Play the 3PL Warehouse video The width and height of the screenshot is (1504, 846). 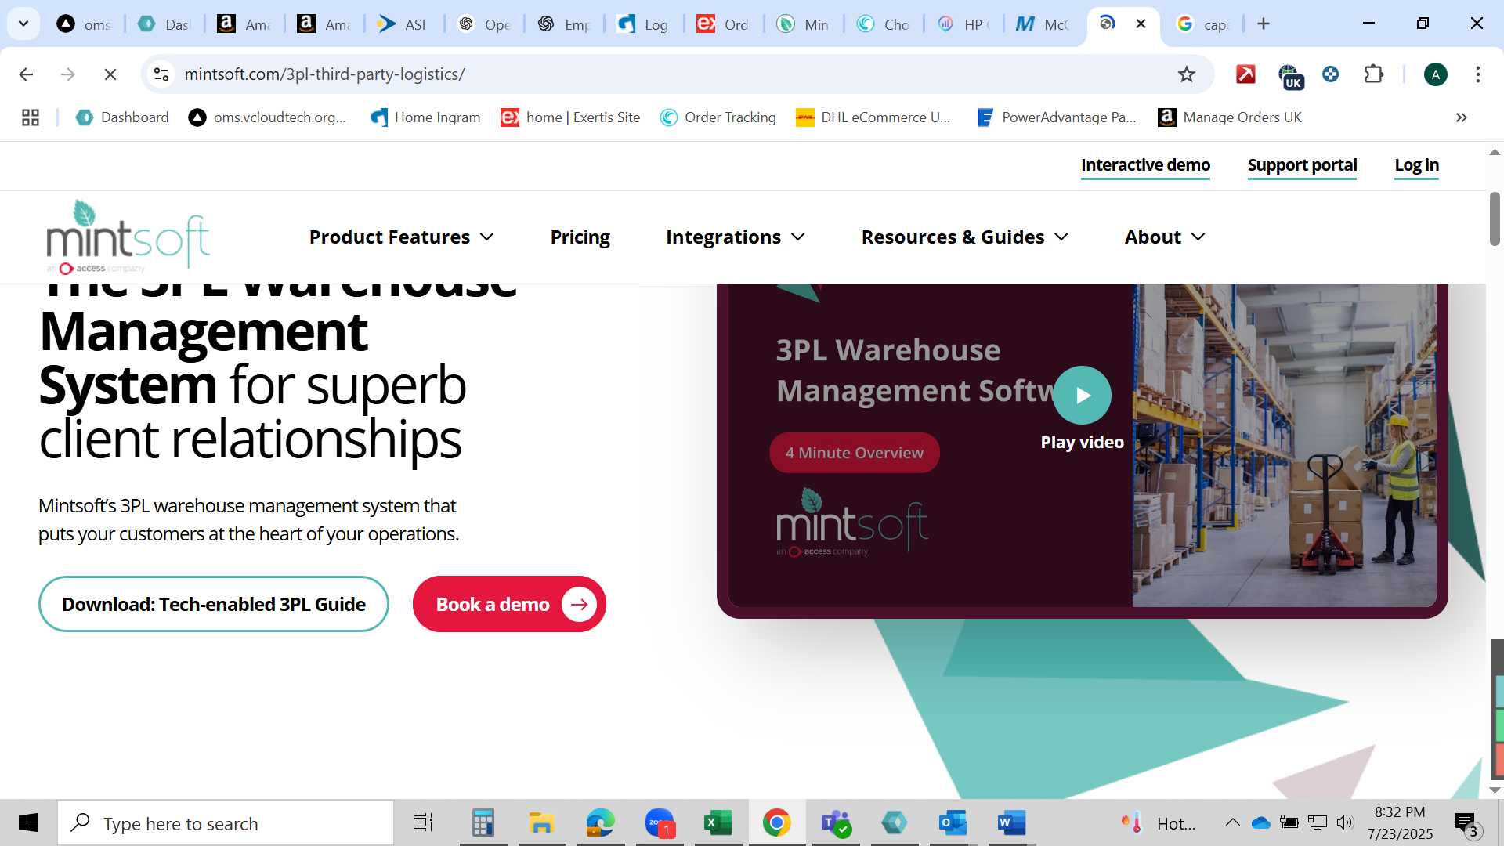click(x=1082, y=395)
